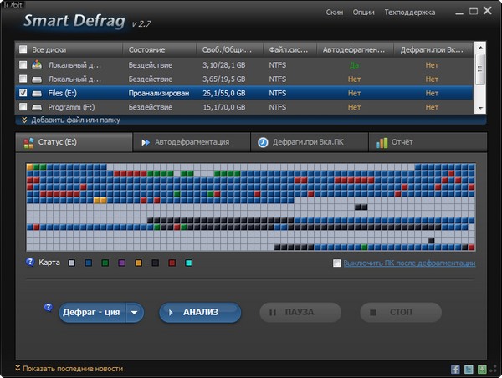Click the help icon beside the Дефраг-ция button
The height and width of the screenshot is (378, 502).
pyautogui.click(x=49, y=308)
